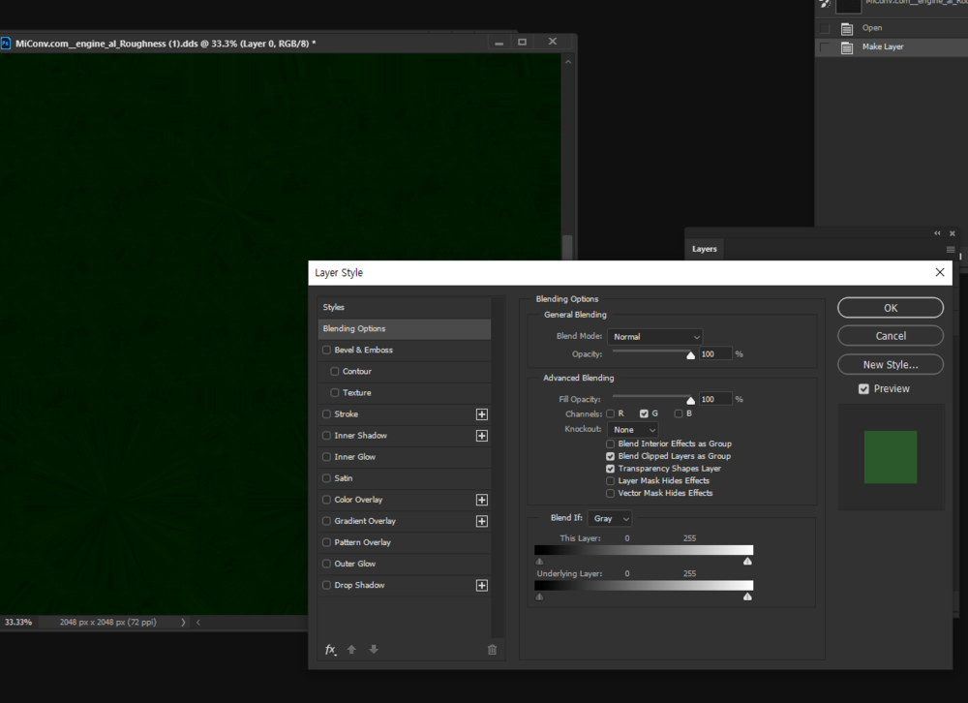The image size is (968, 703).
Task: Open the Blend Mode dropdown
Action: [655, 337]
